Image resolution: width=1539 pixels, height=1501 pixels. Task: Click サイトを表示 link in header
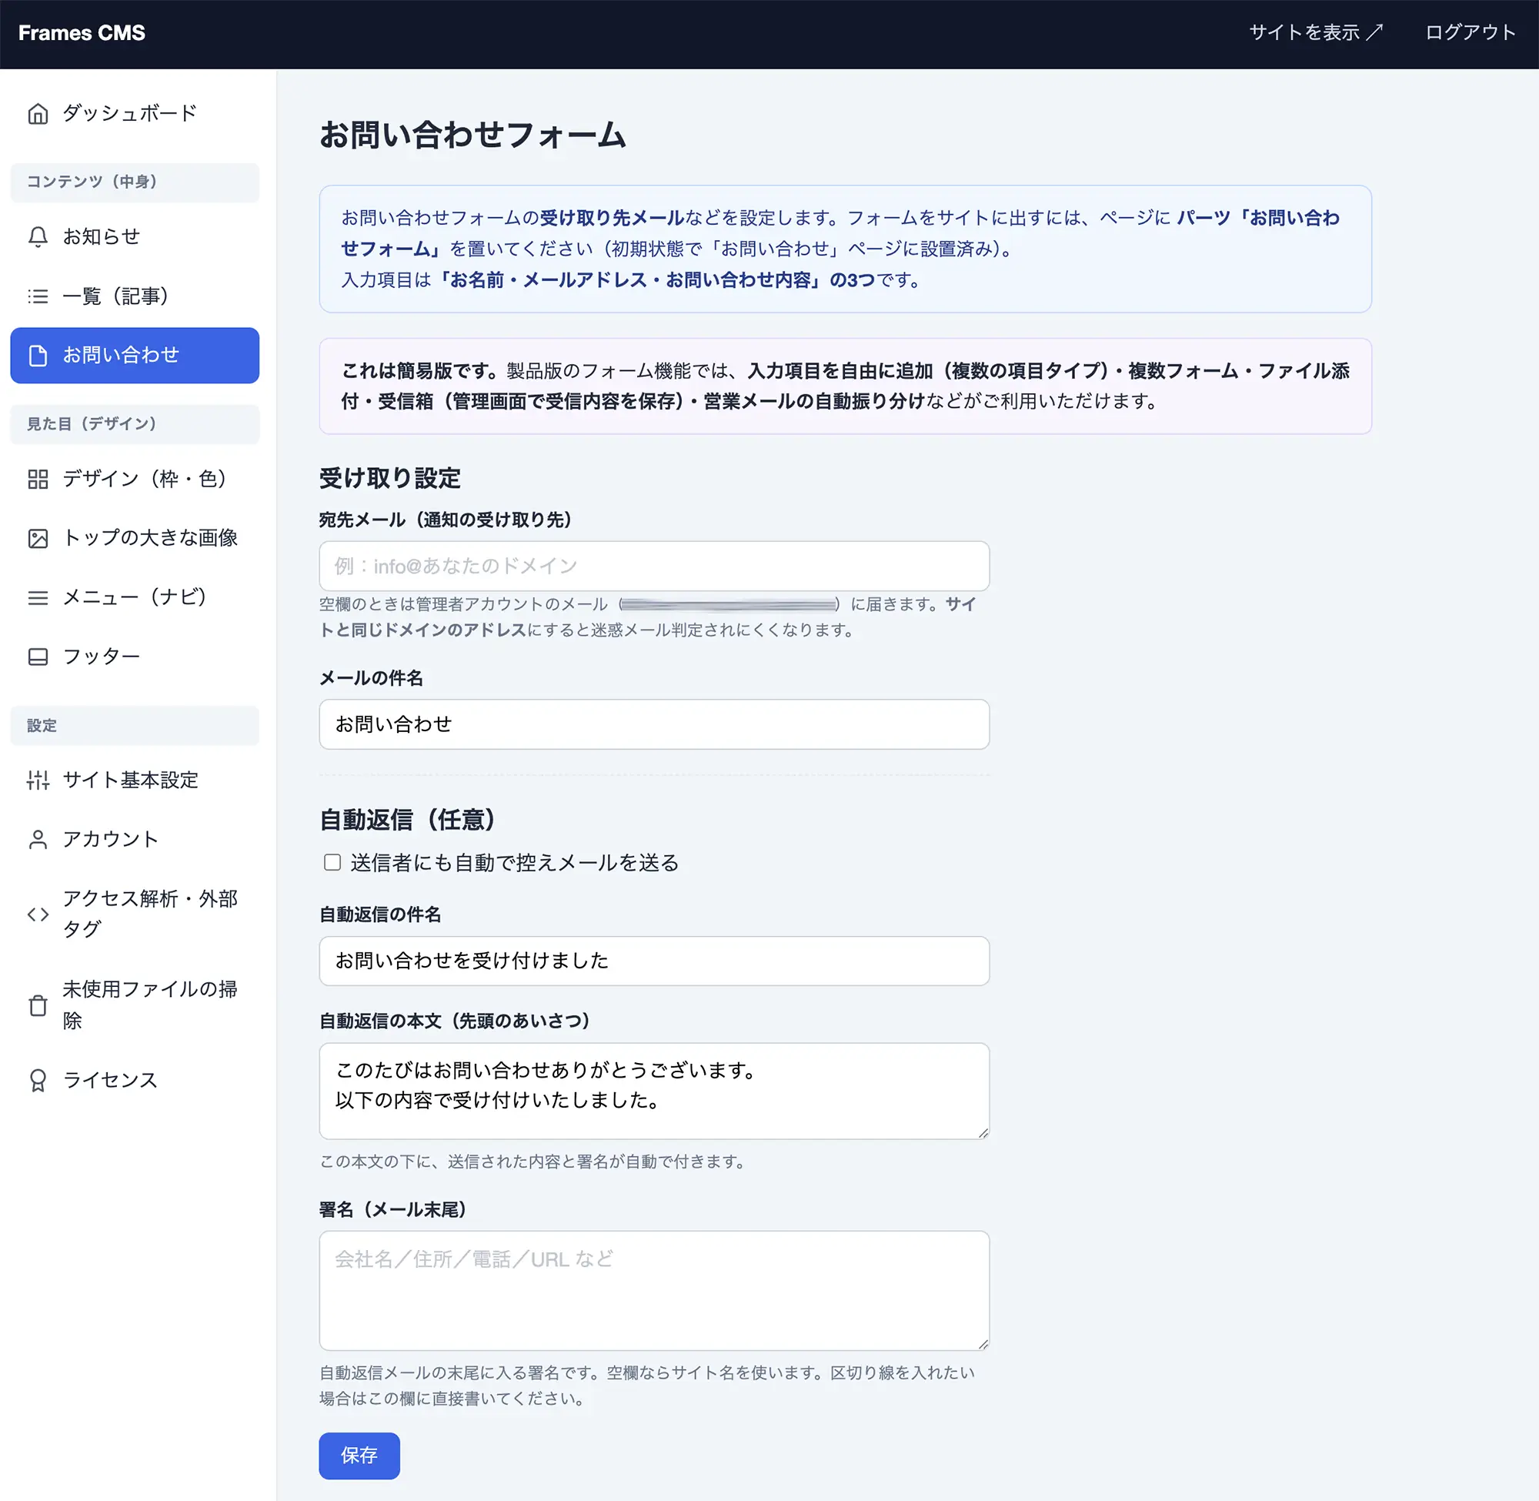tap(1316, 33)
